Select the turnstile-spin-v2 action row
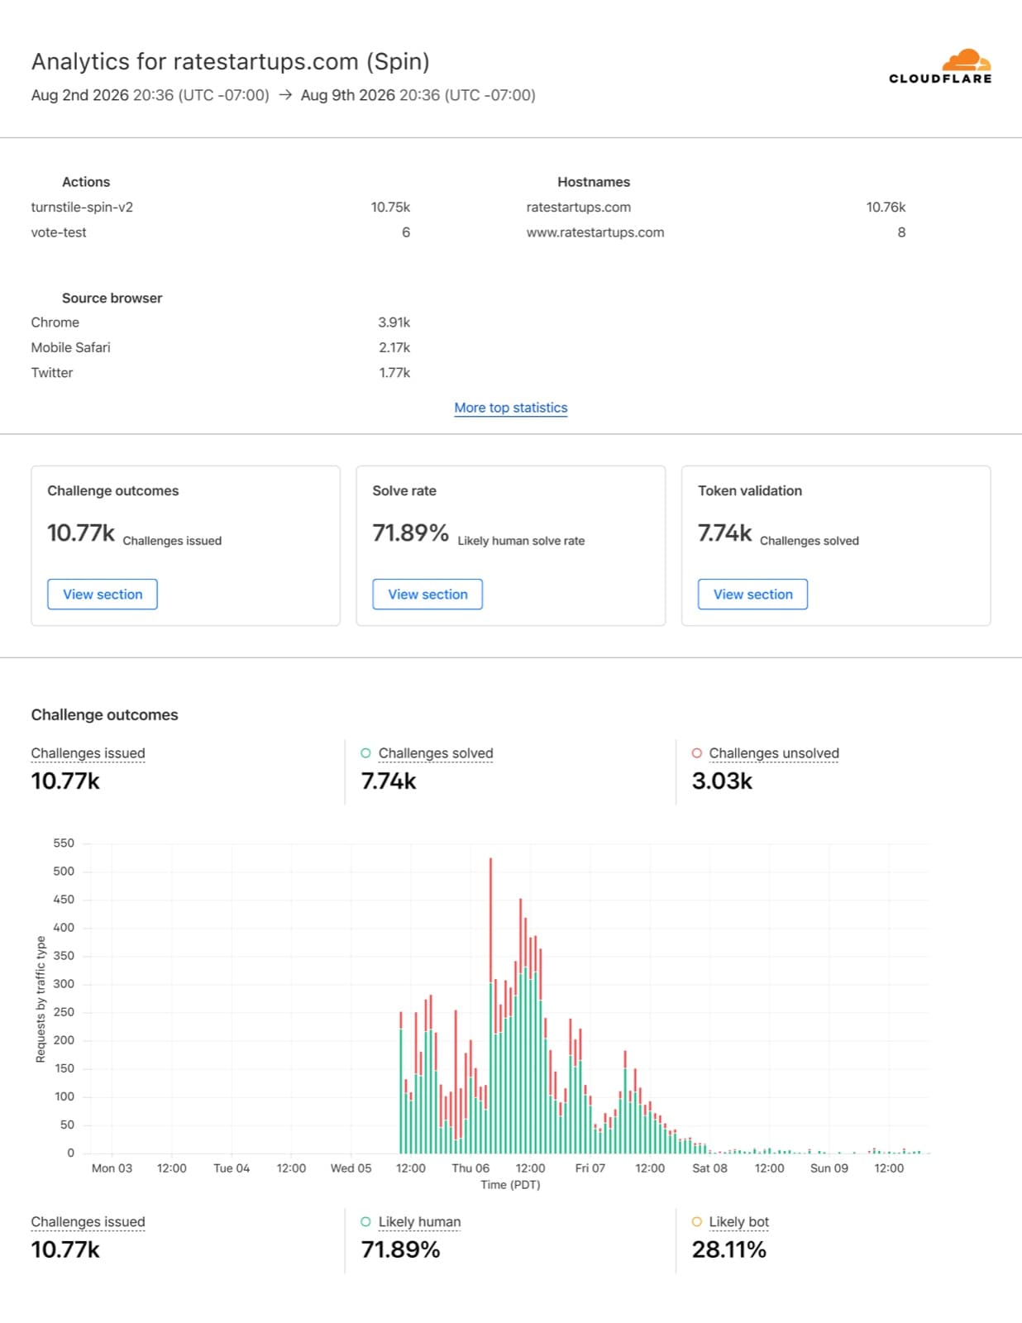1022x1323 pixels. (x=221, y=208)
